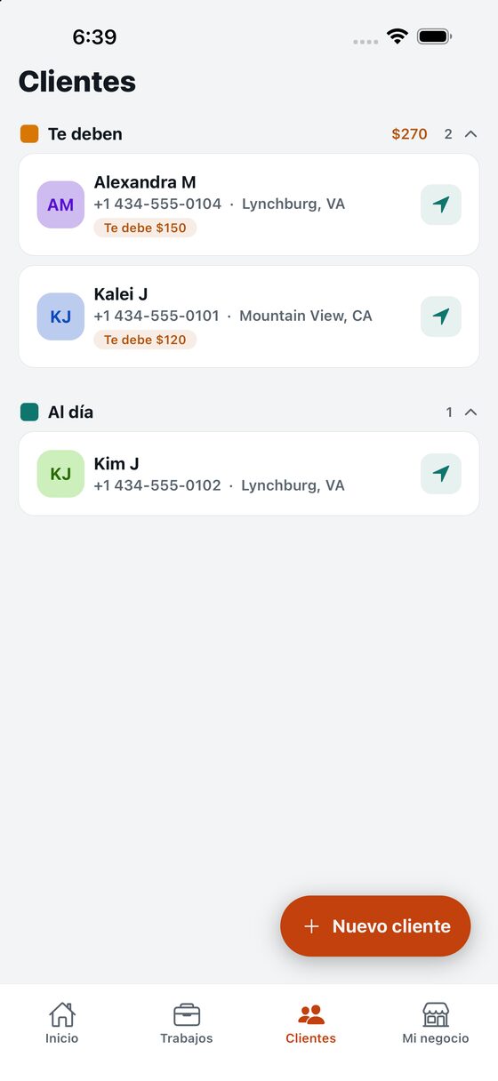Tap the AM avatar for Alexandra M
This screenshot has height=1081, width=498.
point(60,204)
